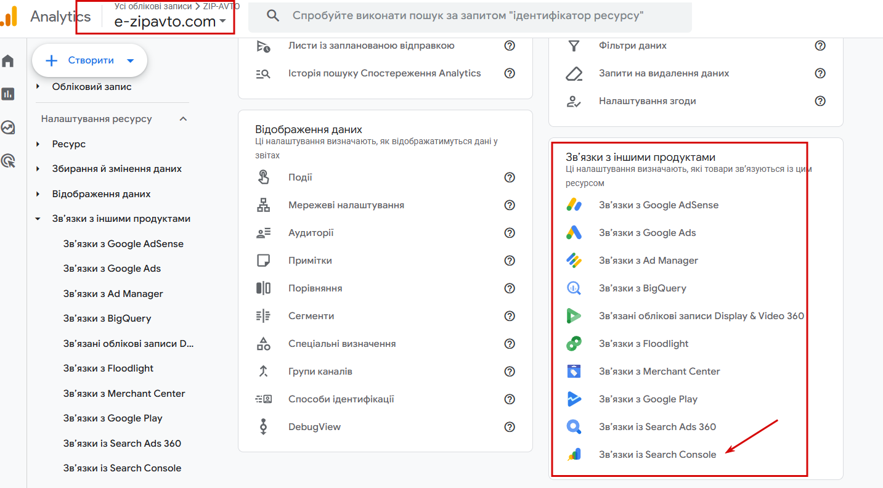Click the BigQuery icon in links card

574,288
